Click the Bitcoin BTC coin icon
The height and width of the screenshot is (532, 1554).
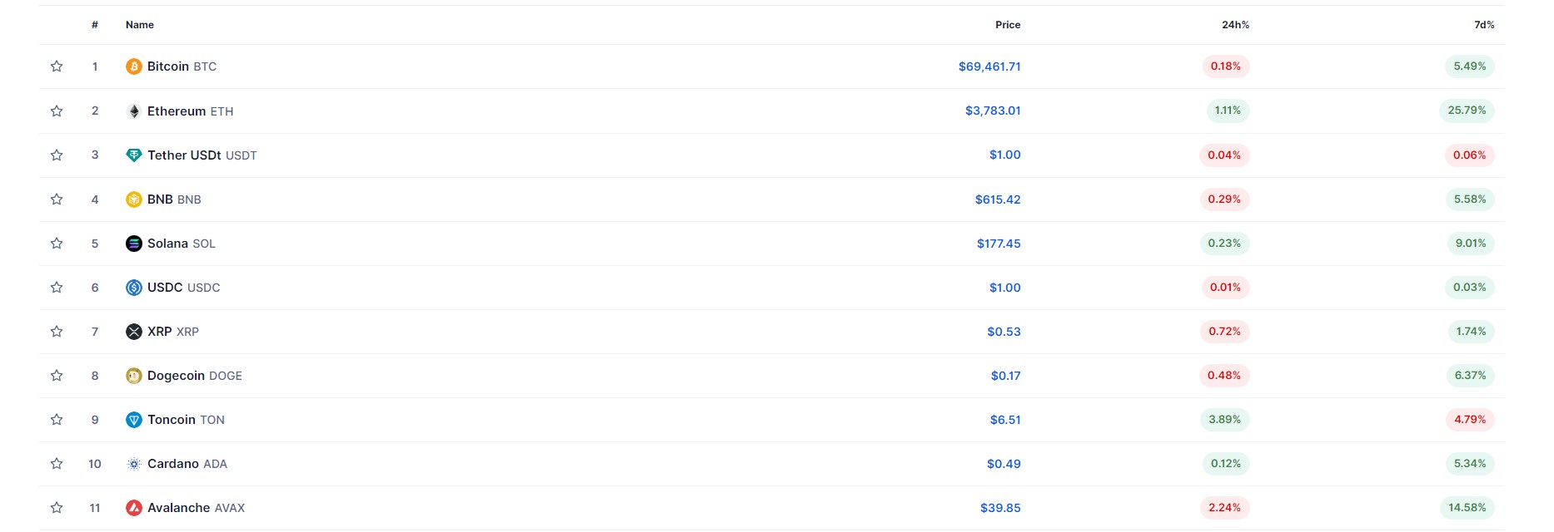(x=134, y=66)
